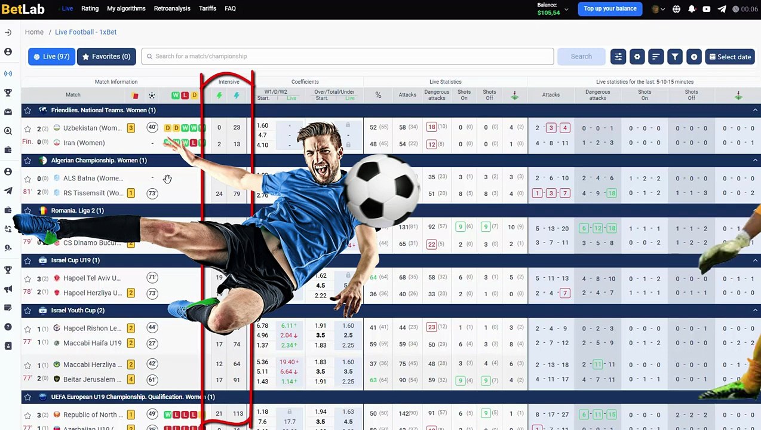Open filter sliders settings button

[618, 57]
